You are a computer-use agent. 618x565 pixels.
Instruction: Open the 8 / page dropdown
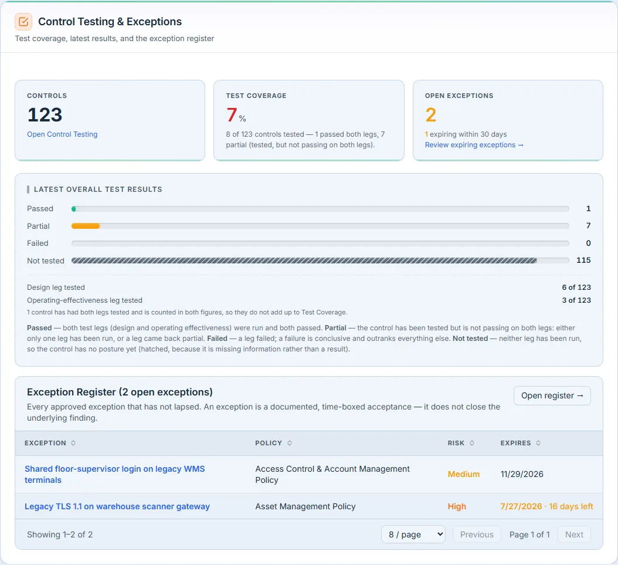tap(413, 534)
